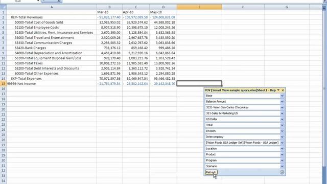Expand 311-Sales & Marketing US dropdown
This screenshot has height=184, width=327.
(x=282, y=113)
